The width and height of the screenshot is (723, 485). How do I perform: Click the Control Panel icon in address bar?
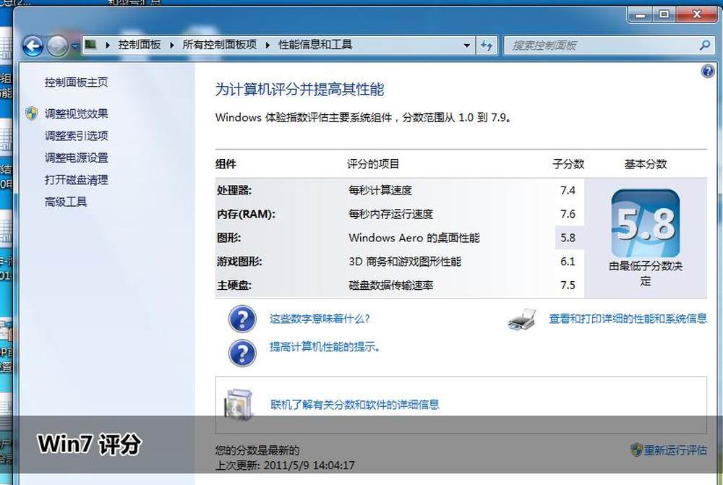tap(91, 45)
